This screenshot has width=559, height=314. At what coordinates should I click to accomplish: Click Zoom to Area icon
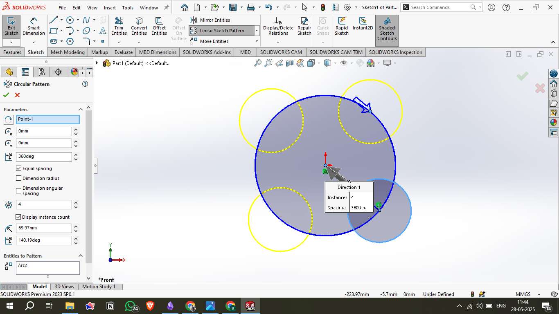click(x=268, y=63)
